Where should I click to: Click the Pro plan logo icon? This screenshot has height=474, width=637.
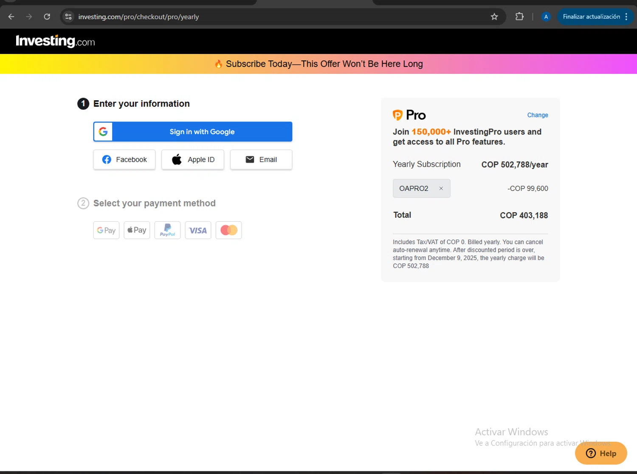click(397, 115)
